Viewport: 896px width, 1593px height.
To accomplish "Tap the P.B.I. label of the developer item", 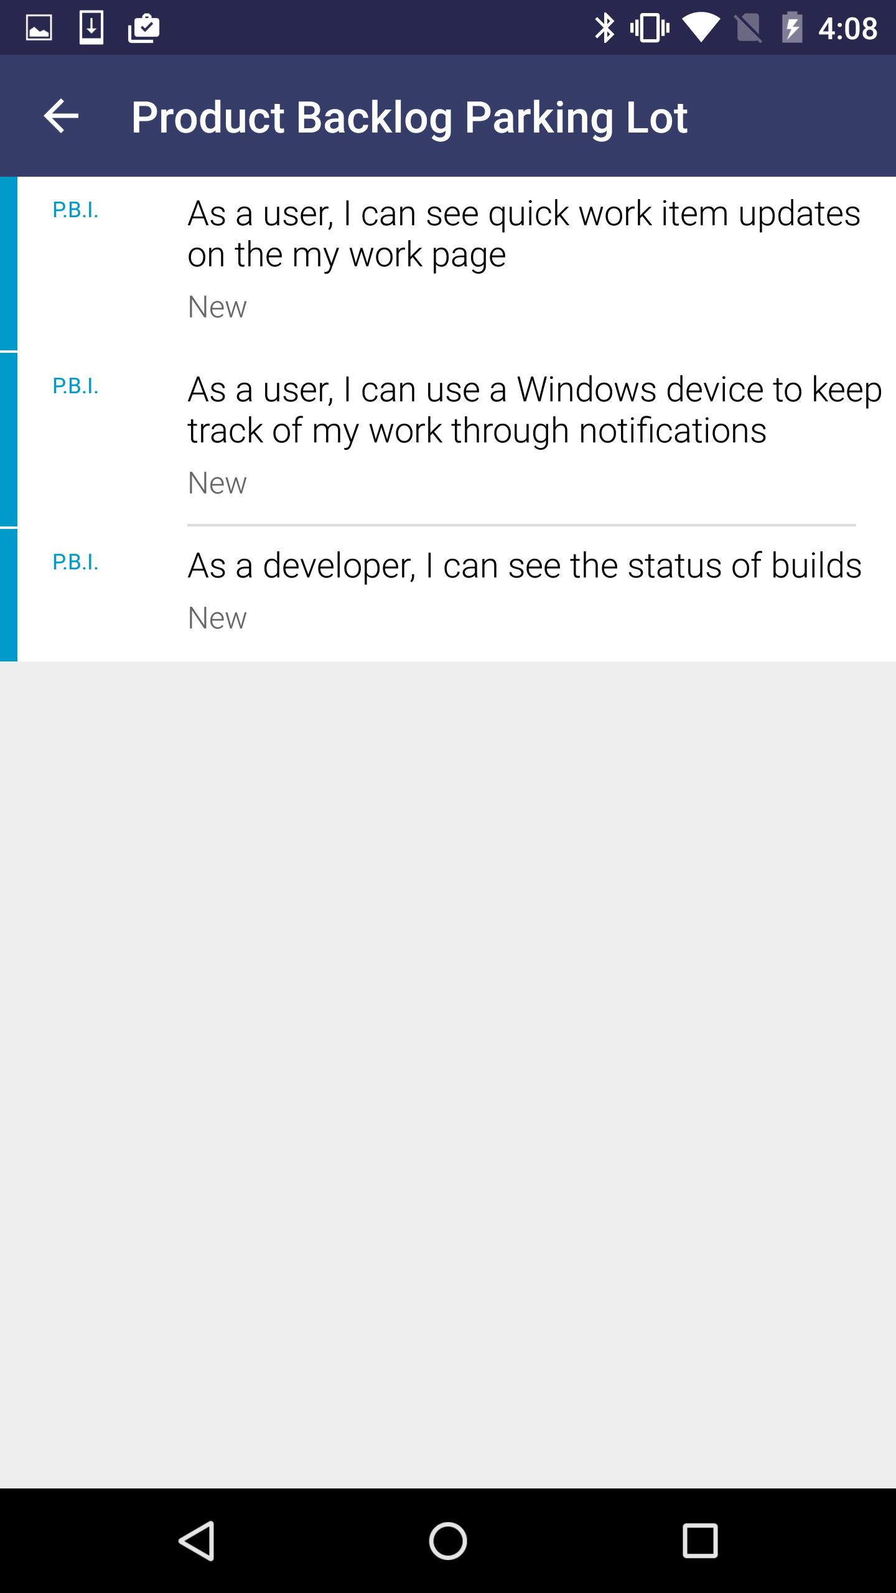I will point(75,563).
